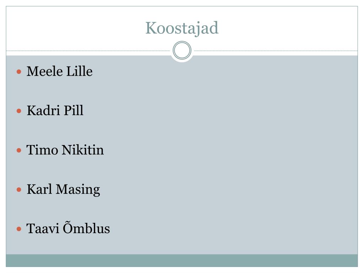Click the orange bullet beside Timo Nikitin
The height and width of the screenshot is (273, 364).
click(19, 150)
